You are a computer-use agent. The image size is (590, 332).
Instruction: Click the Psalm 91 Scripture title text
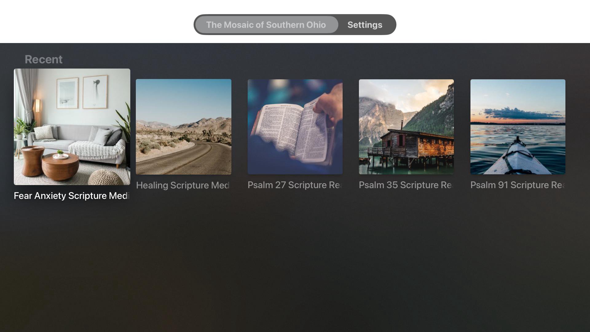[517, 185]
